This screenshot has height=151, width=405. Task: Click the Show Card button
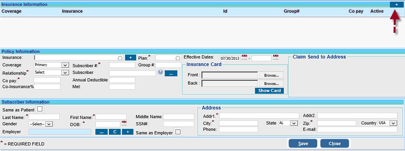coord(269,91)
